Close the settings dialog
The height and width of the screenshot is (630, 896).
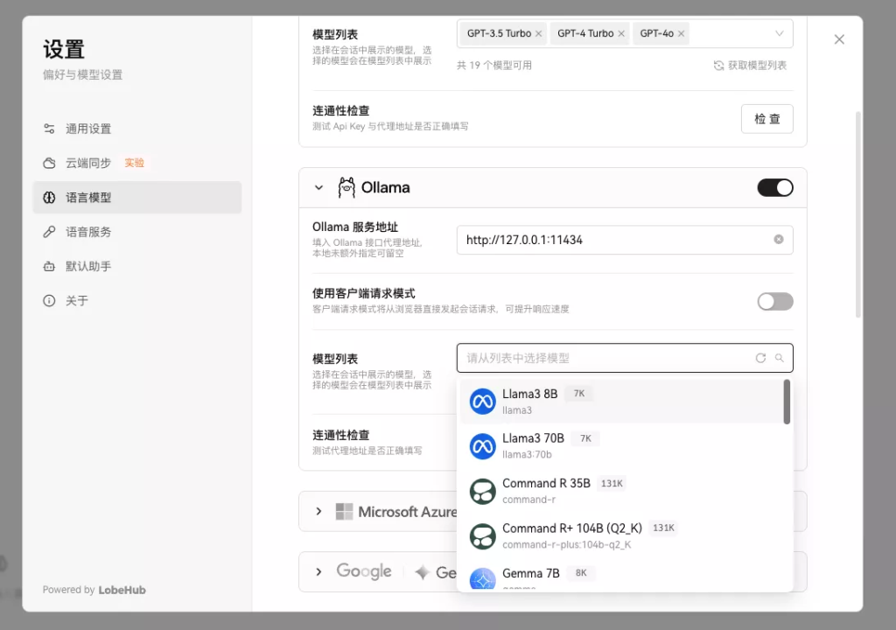(x=839, y=39)
